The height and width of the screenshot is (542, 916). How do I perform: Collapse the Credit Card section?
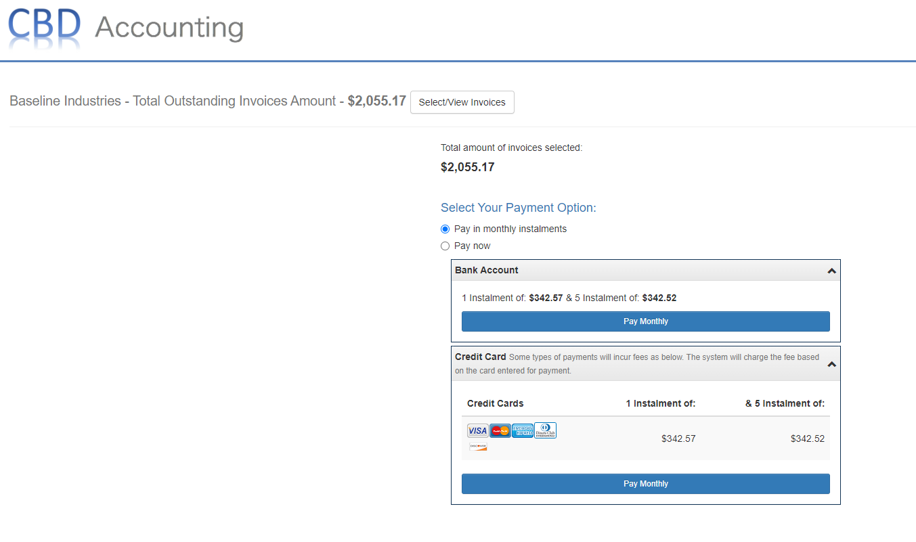(x=831, y=363)
